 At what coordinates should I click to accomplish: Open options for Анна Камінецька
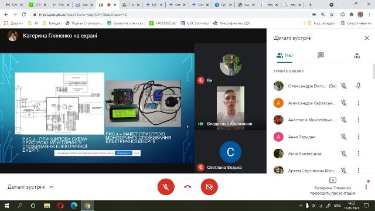tap(358, 154)
